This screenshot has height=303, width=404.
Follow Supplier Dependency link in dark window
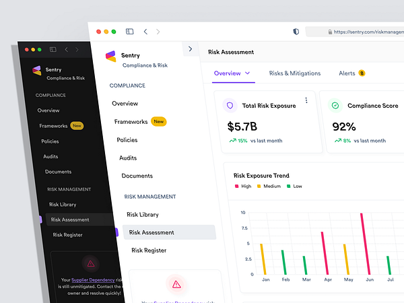93,280
